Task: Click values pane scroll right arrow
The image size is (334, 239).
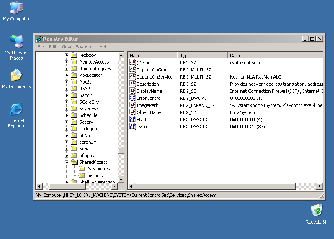Action: tap(319, 186)
